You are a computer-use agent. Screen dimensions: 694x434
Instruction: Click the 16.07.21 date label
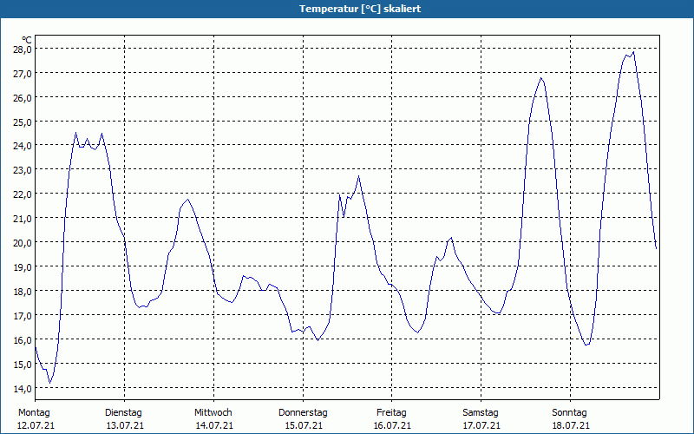391,425
